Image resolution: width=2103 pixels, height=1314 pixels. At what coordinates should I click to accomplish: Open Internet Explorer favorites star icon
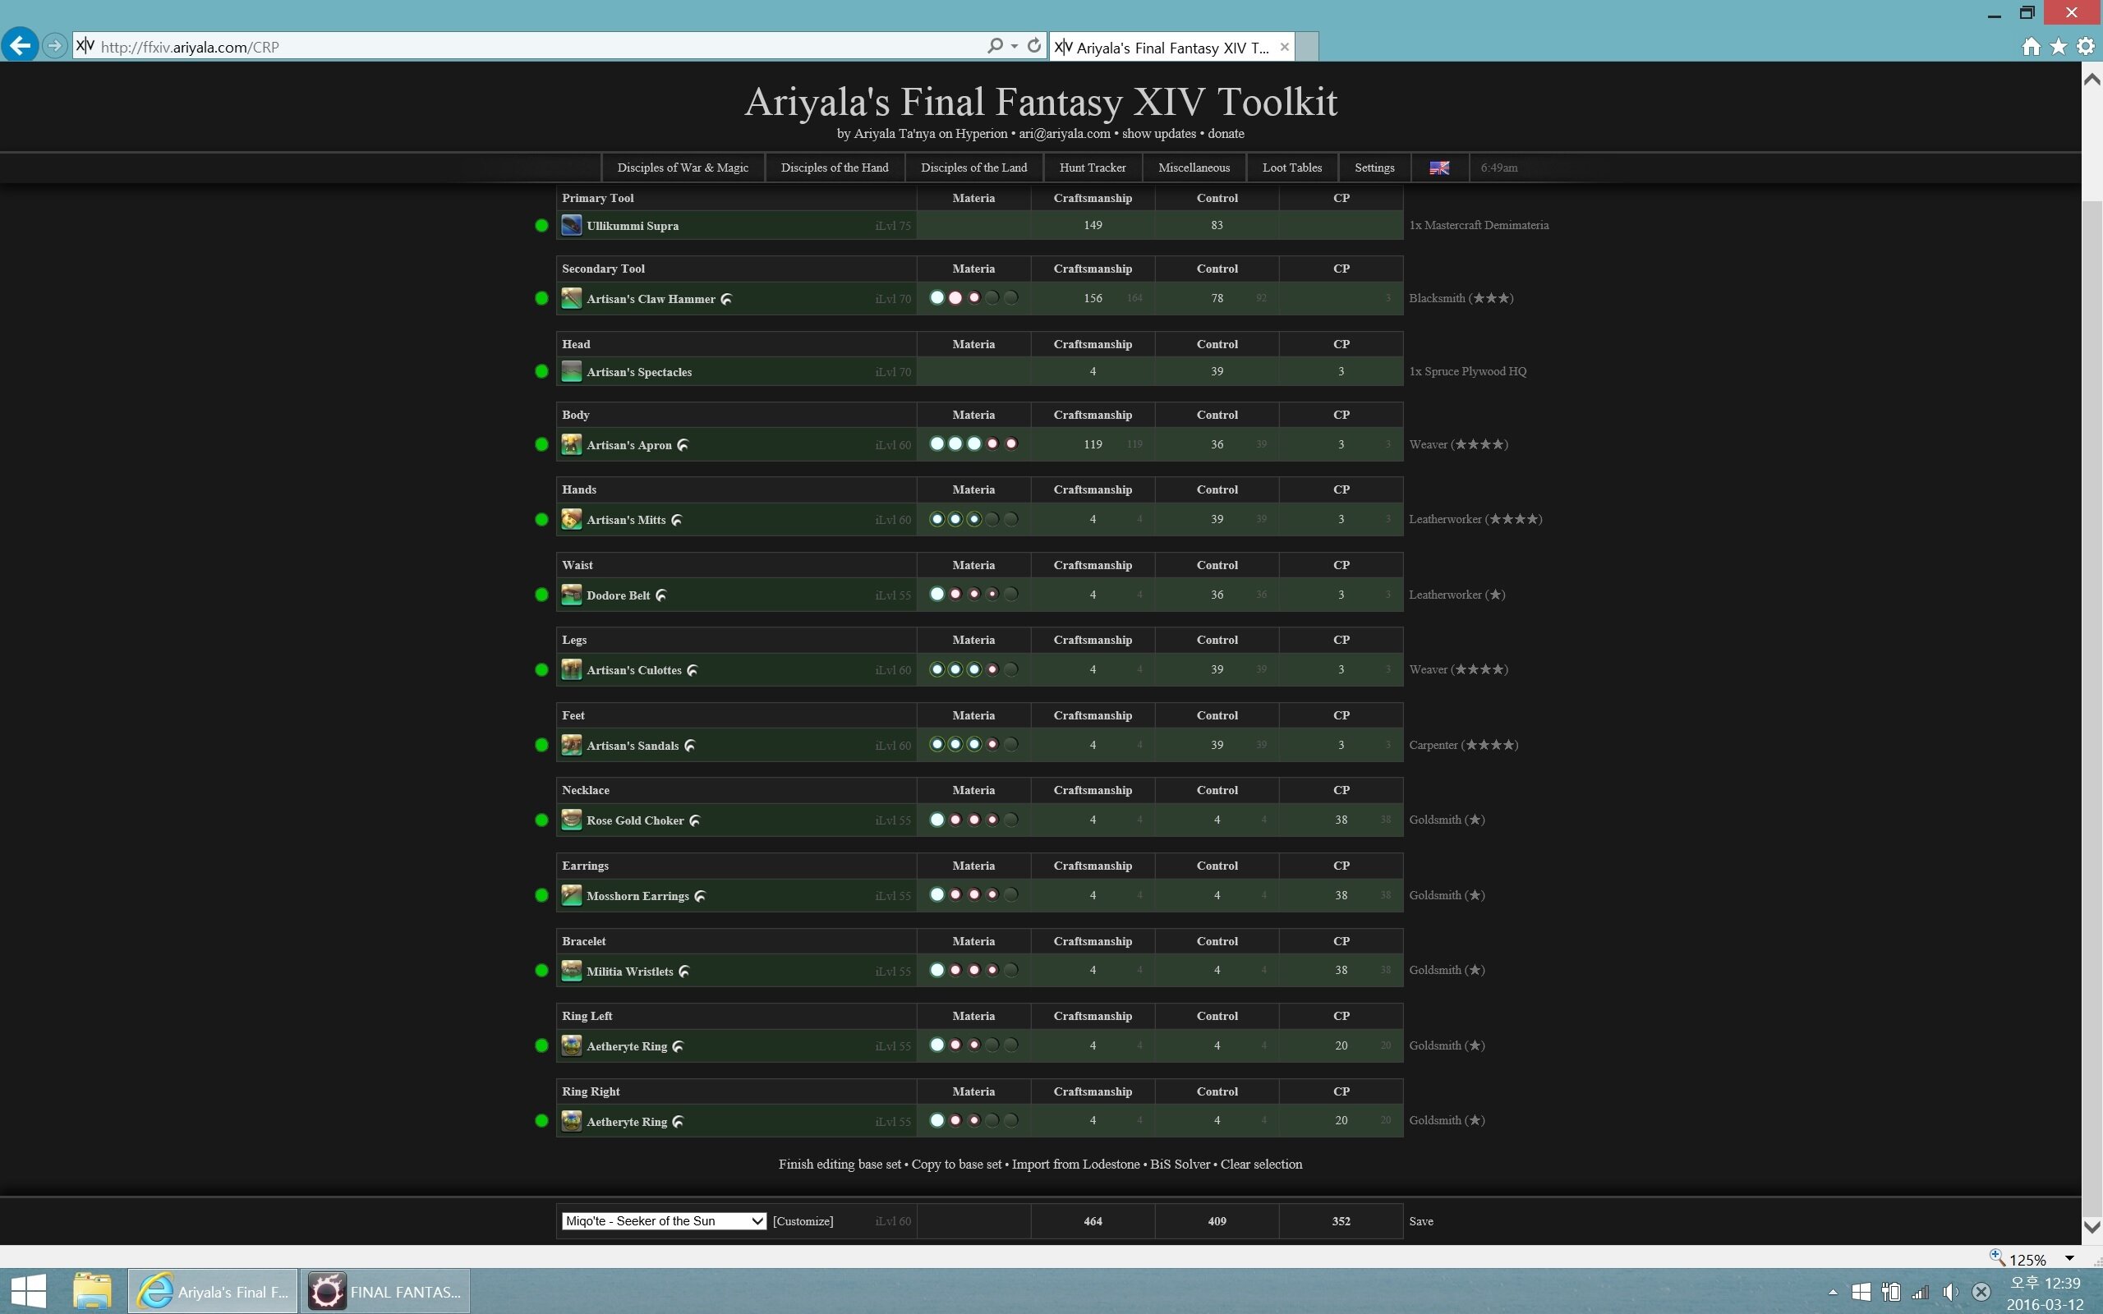tap(2058, 47)
